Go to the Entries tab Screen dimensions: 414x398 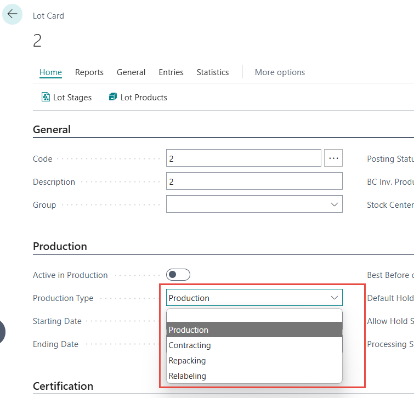point(171,72)
